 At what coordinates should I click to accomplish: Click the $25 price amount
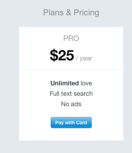(x=62, y=55)
